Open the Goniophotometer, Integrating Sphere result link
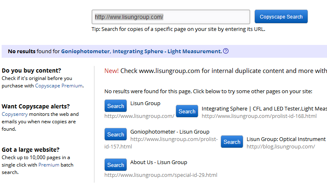The width and height of the screenshot is (327, 188). [x=141, y=51]
